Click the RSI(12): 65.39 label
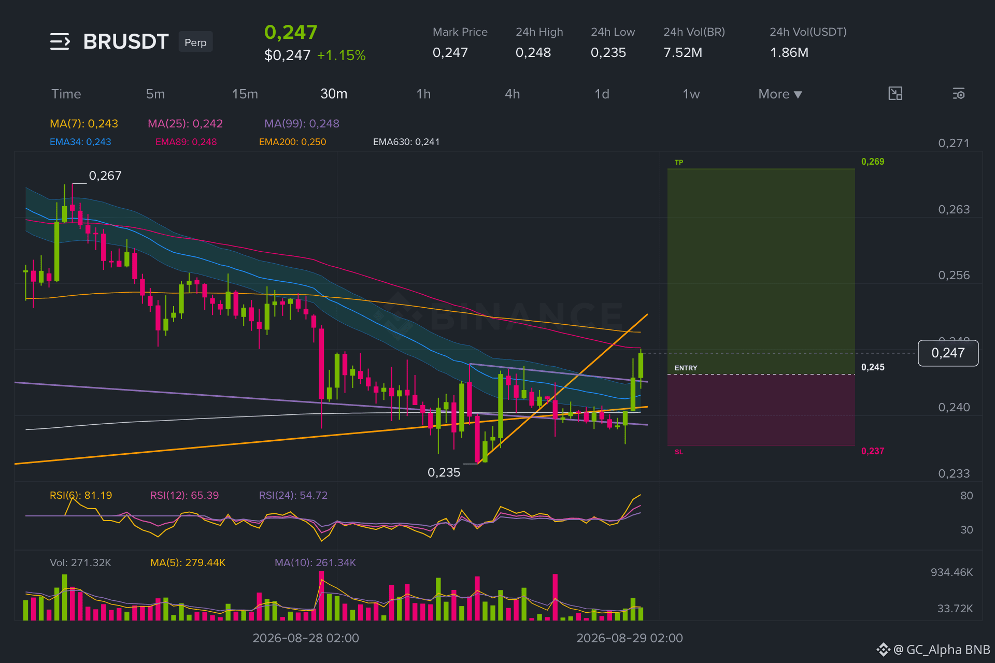Viewport: 995px width, 663px height. pos(184,496)
